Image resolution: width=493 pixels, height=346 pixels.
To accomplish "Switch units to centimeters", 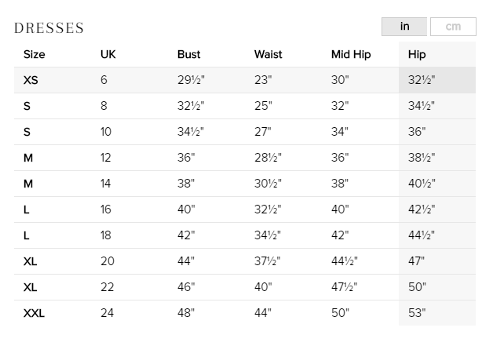I will (x=453, y=27).
